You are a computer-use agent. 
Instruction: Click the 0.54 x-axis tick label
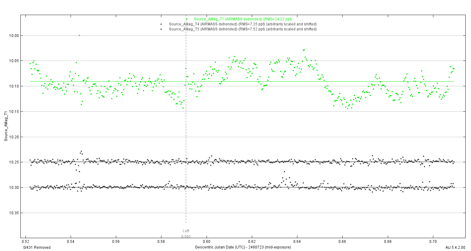pyautogui.click(x=71, y=242)
